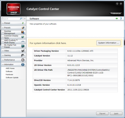The image size is (125, 118).
Task: Click the System Information button
Action: [x=109, y=43]
